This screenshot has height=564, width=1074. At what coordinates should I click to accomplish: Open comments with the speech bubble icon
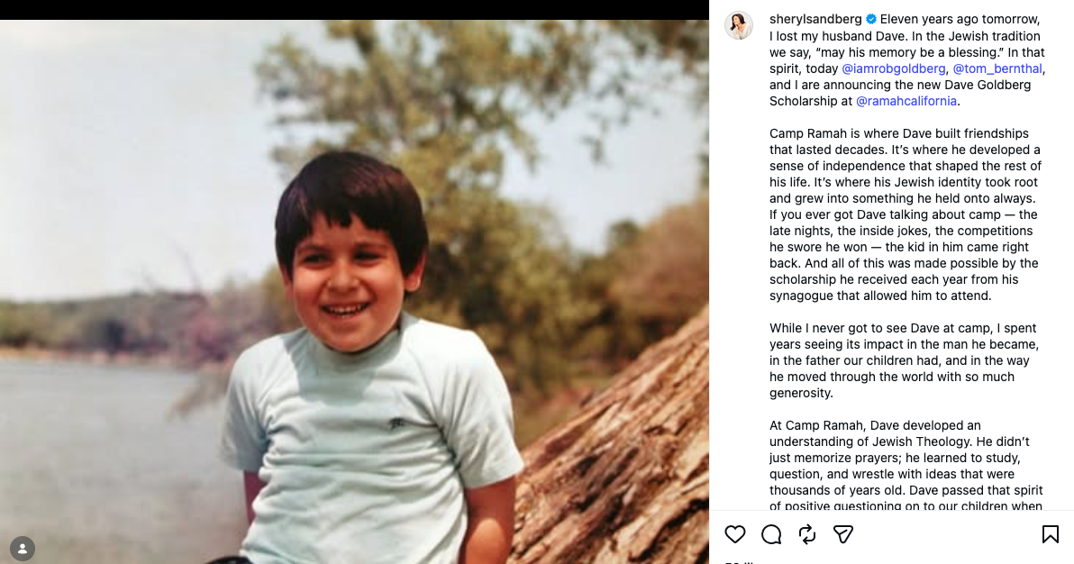point(771,534)
